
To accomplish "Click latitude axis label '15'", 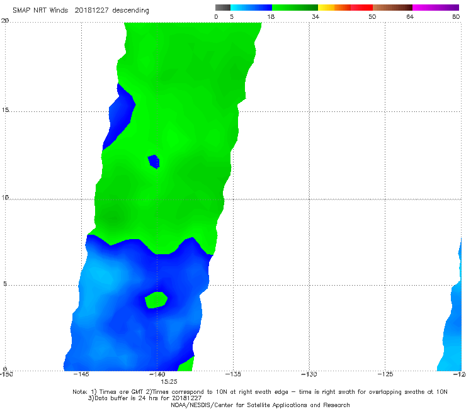I will 5,110.
